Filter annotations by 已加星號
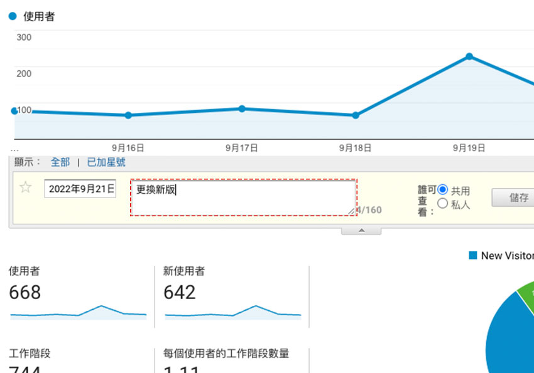The image size is (534, 373). point(106,162)
